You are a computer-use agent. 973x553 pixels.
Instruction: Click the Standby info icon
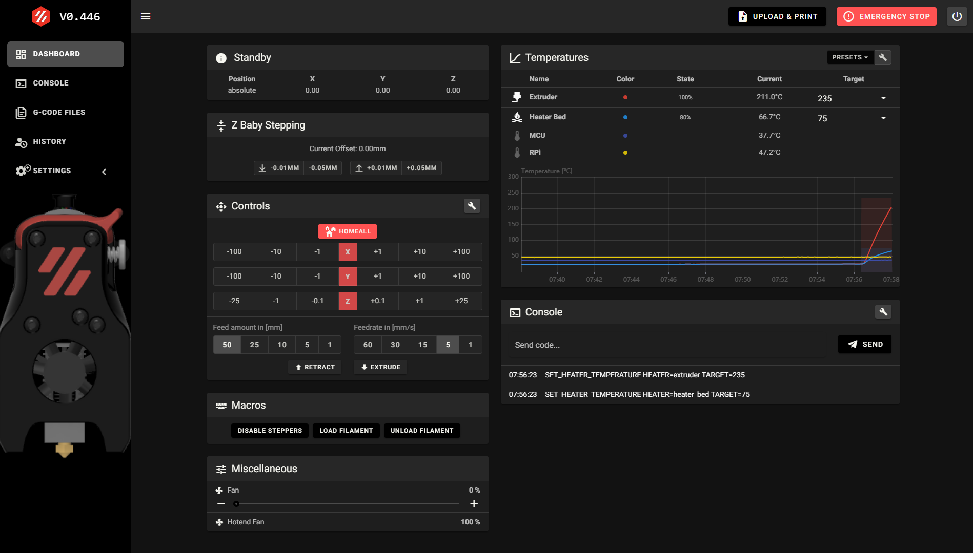click(x=221, y=58)
